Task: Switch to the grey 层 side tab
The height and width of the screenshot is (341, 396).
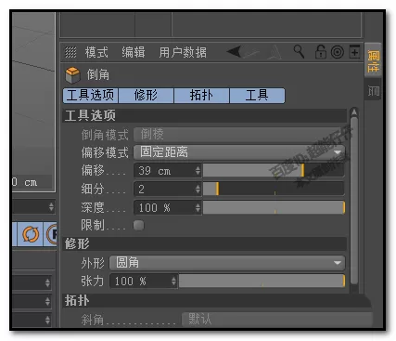Action: (374, 90)
